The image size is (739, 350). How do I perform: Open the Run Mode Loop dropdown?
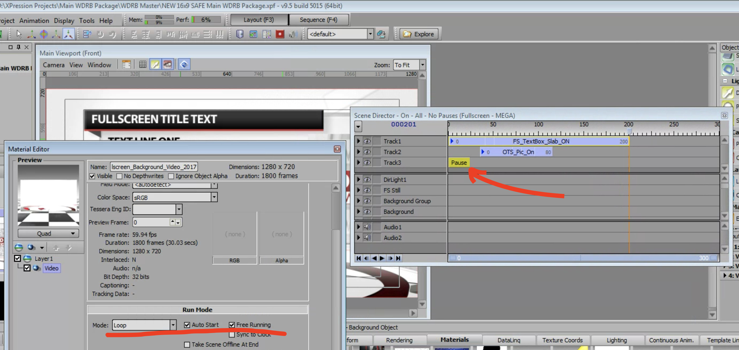coord(173,325)
